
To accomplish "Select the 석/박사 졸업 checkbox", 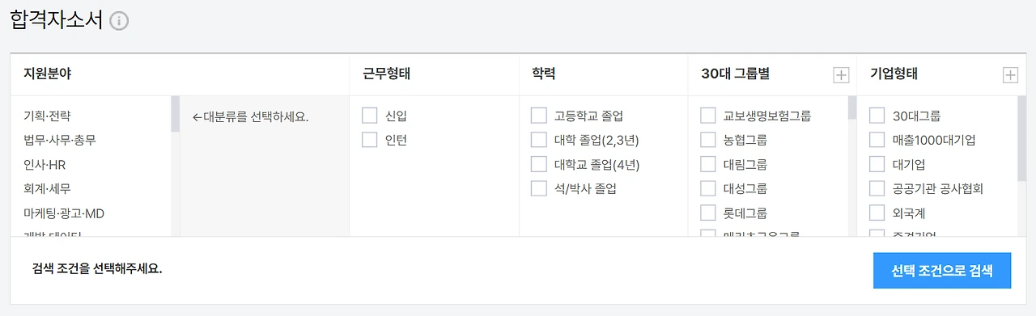I will point(539,188).
